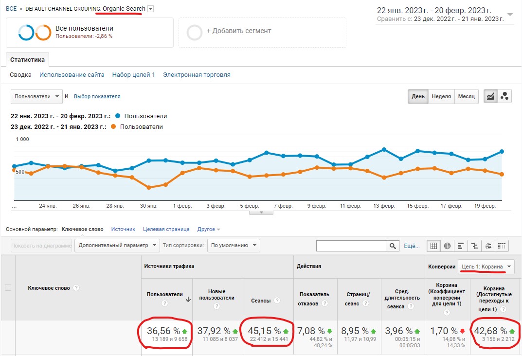Select Ключевое слово primary dimension
Viewport: 522px width, 356px height.
(x=83, y=229)
